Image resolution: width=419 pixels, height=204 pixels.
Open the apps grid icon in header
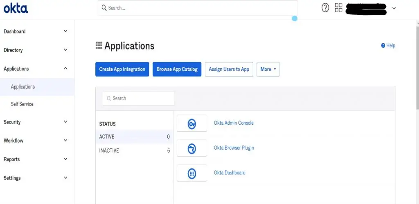point(338,8)
